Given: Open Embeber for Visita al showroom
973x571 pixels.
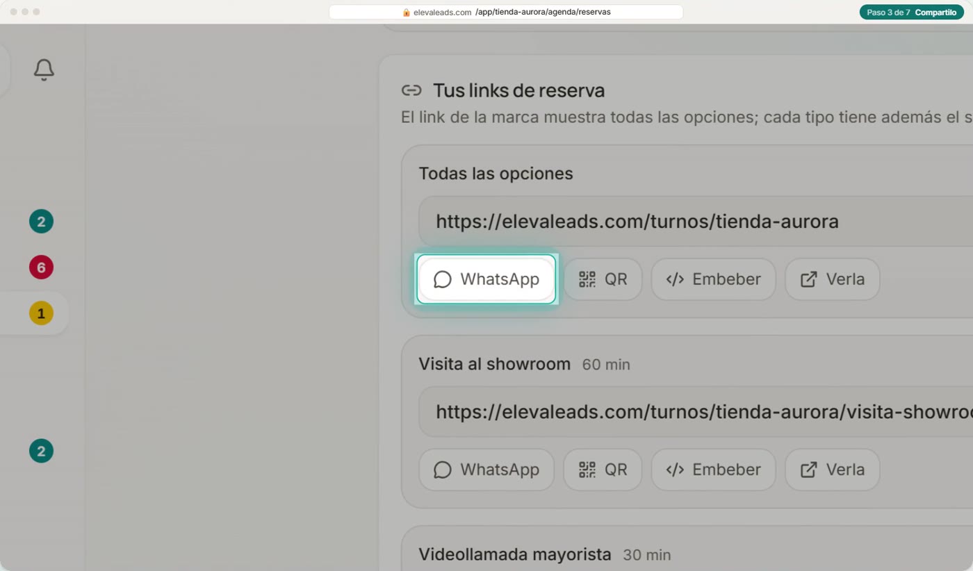Looking at the screenshot, I should (x=713, y=470).
